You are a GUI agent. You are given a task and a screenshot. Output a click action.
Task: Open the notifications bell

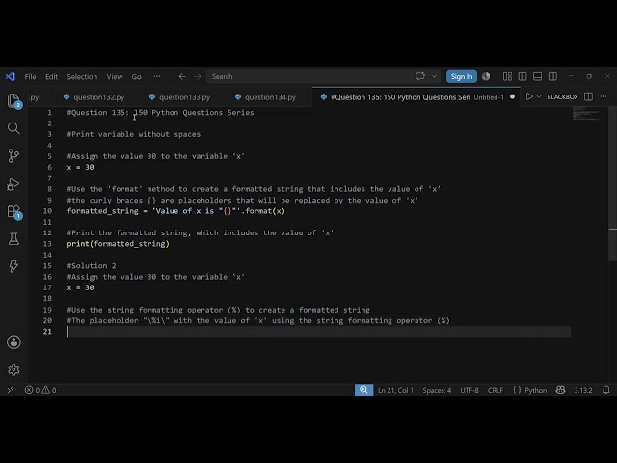pos(606,390)
